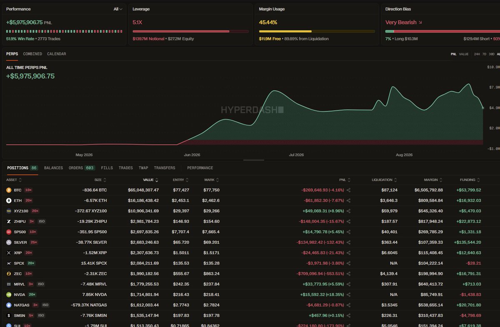This screenshot has width=500, height=327.
Task: Click the ZHIPU asset icon
Action: click(8, 221)
